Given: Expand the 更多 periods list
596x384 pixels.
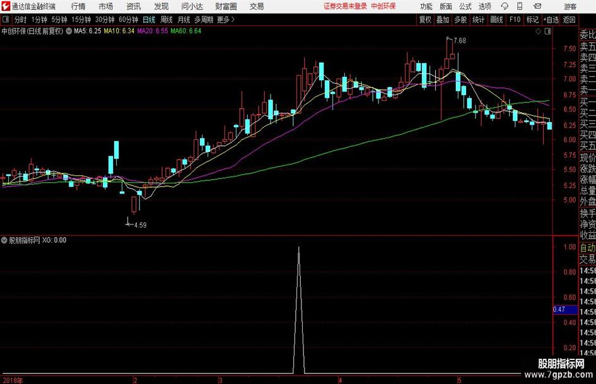Looking at the screenshot, I should click(x=226, y=20).
